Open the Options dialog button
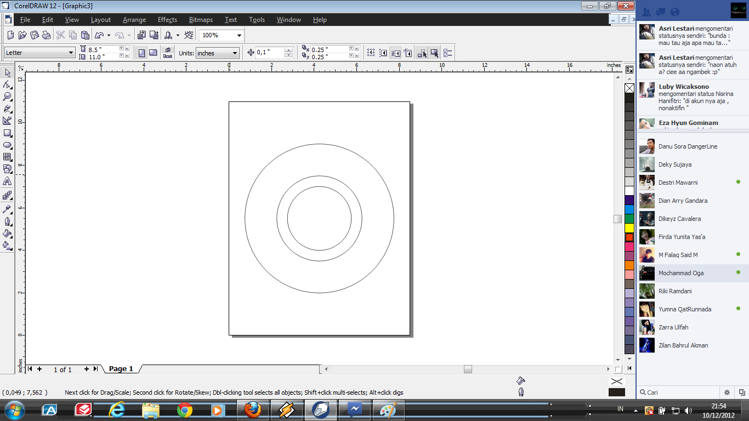Image resolution: width=749 pixels, height=421 pixels. point(447,53)
